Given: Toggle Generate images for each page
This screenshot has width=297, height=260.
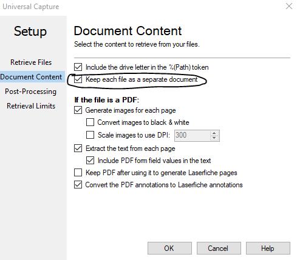Looking at the screenshot, I should (x=78, y=110).
